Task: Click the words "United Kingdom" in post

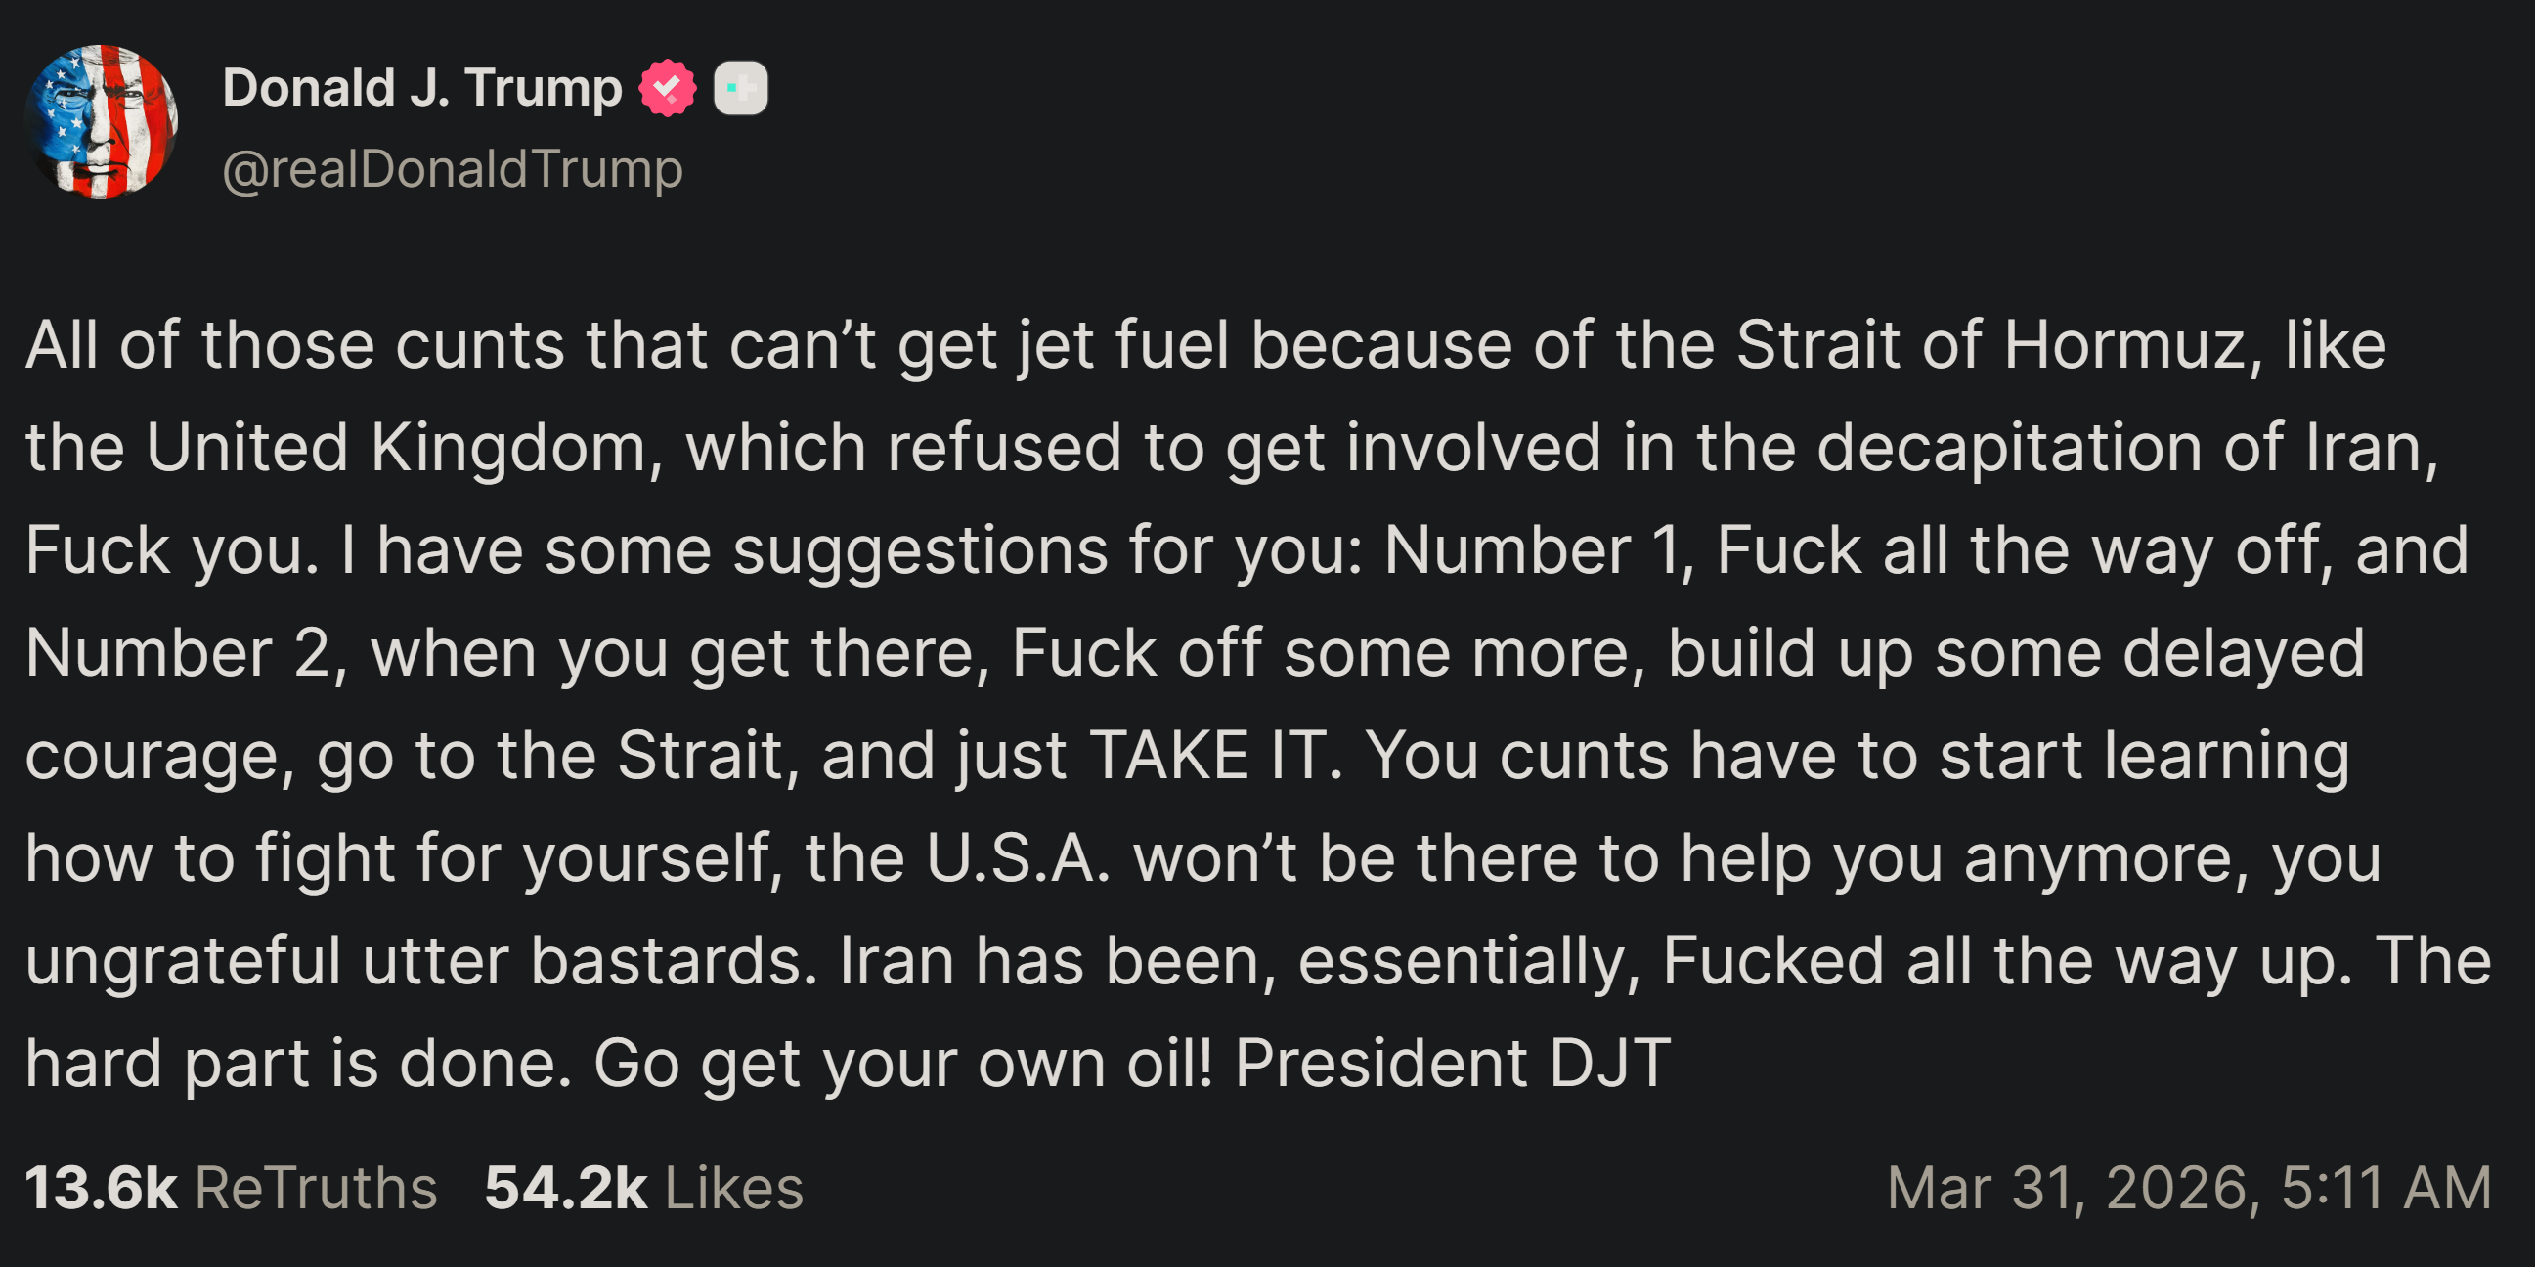Action: pos(396,448)
